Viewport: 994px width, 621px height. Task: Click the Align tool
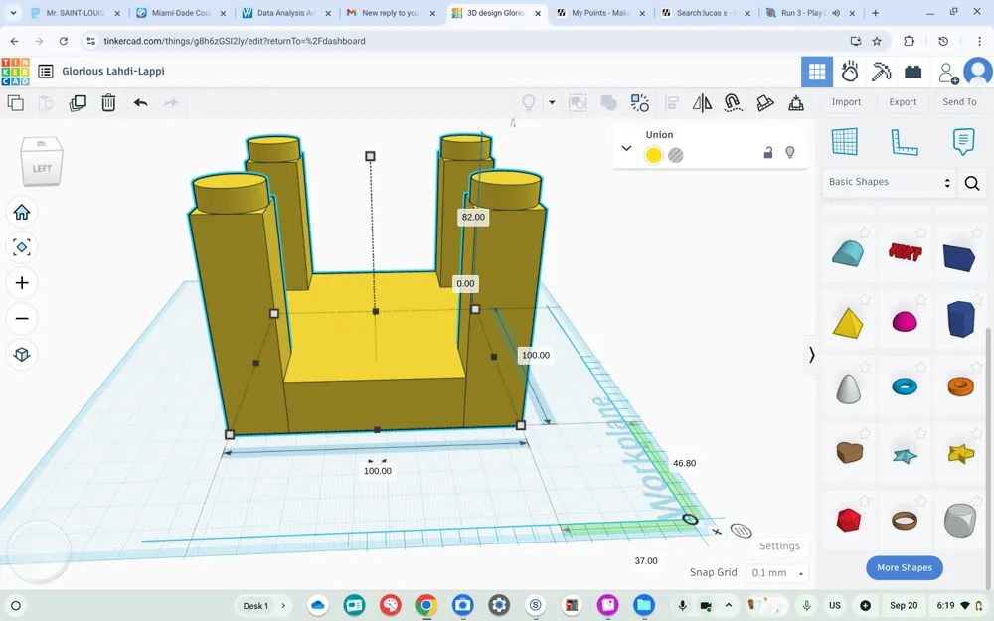(671, 102)
